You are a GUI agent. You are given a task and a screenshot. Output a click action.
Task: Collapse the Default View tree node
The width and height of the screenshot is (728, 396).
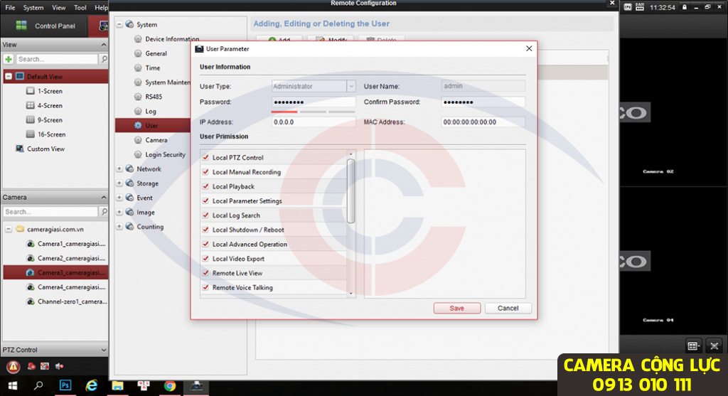click(9, 76)
